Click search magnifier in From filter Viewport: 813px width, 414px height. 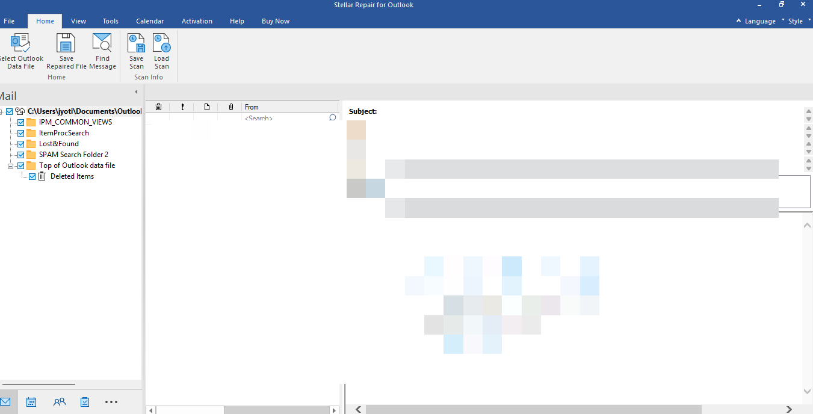pyautogui.click(x=332, y=118)
